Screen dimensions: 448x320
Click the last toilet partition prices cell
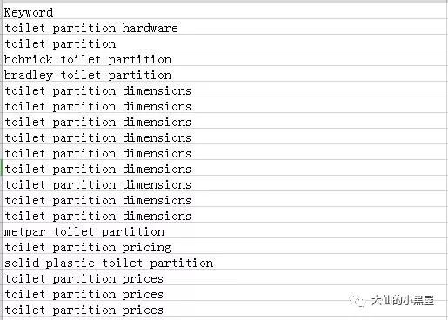(x=224, y=309)
